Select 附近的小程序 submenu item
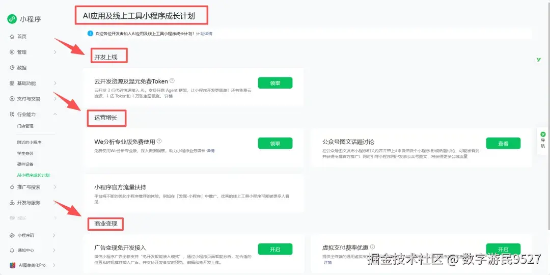 coord(30,143)
